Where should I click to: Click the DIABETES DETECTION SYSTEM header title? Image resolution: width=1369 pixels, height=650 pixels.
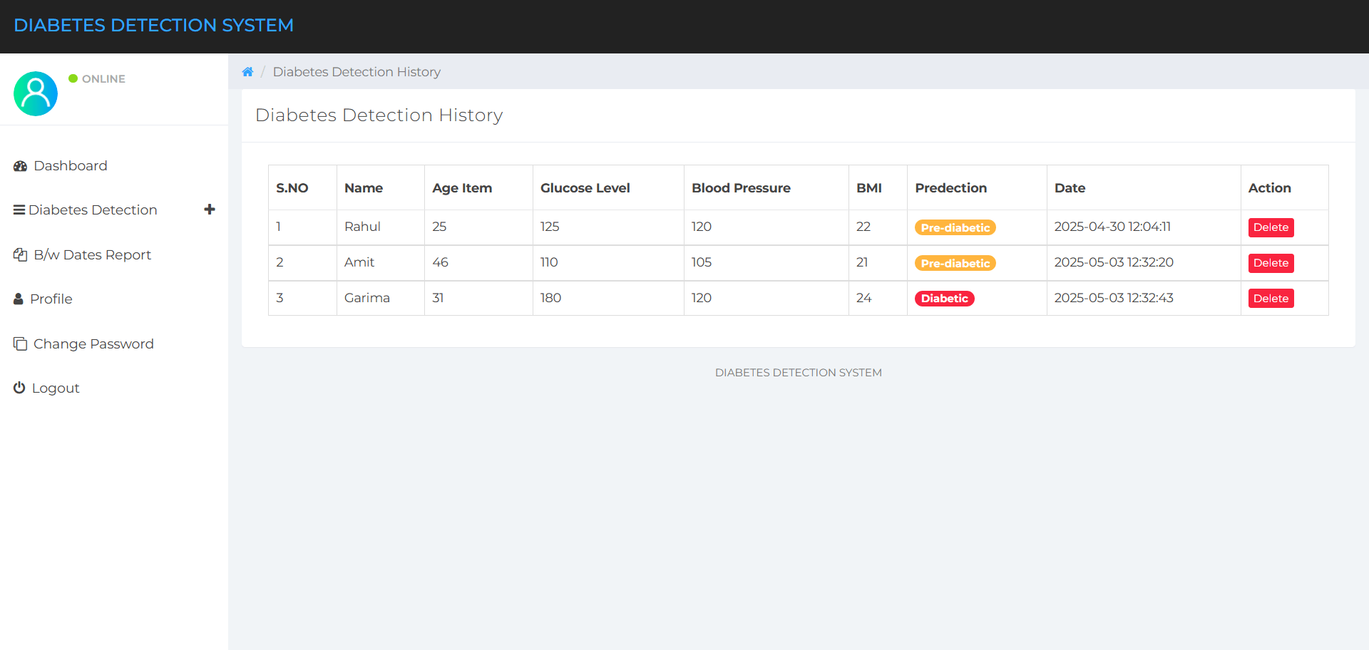[153, 25]
